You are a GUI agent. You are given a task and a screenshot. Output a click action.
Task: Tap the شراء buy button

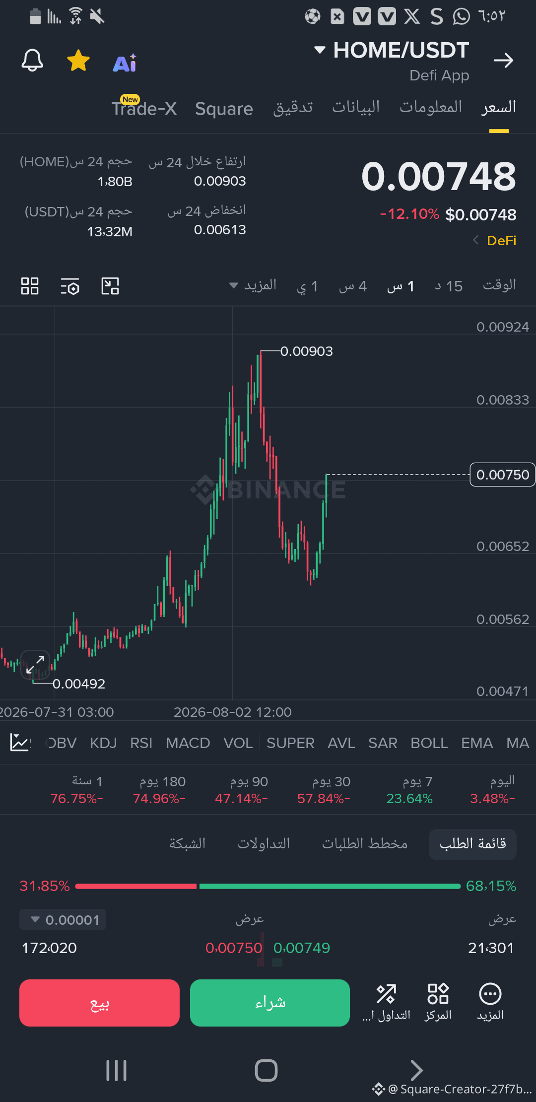pos(270,1003)
